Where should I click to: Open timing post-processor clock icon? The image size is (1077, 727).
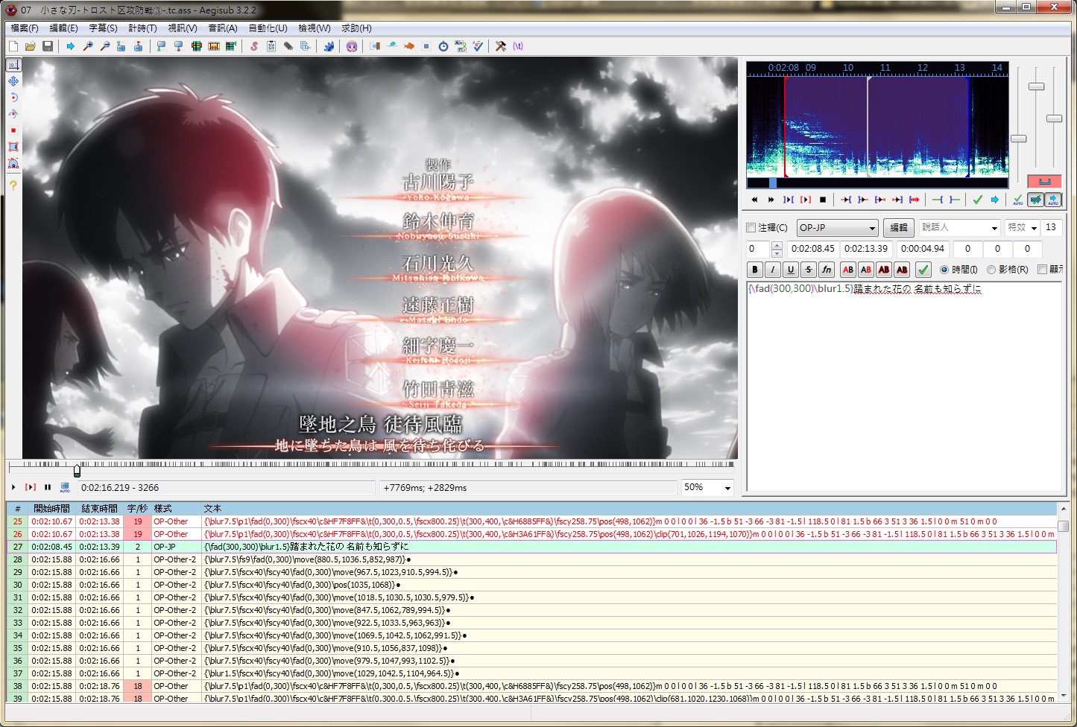point(443,46)
